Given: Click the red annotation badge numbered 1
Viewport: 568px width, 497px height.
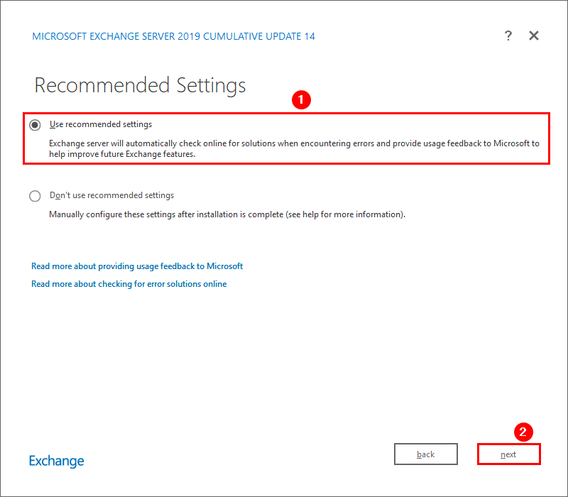Looking at the screenshot, I should pyautogui.click(x=302, y=101).
